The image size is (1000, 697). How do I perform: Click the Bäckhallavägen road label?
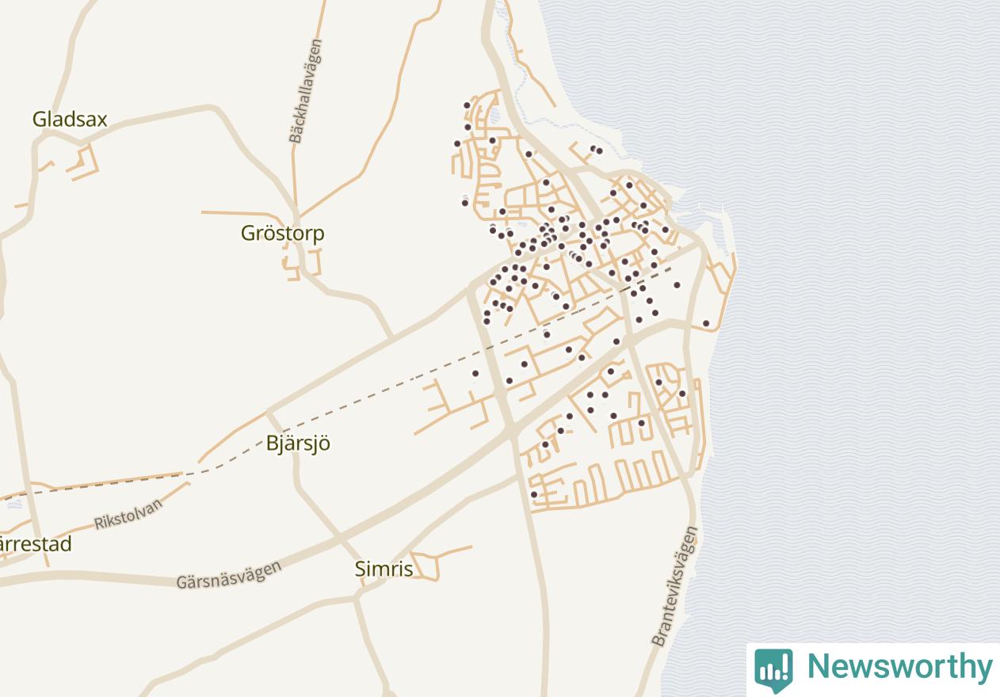[306, 91]
